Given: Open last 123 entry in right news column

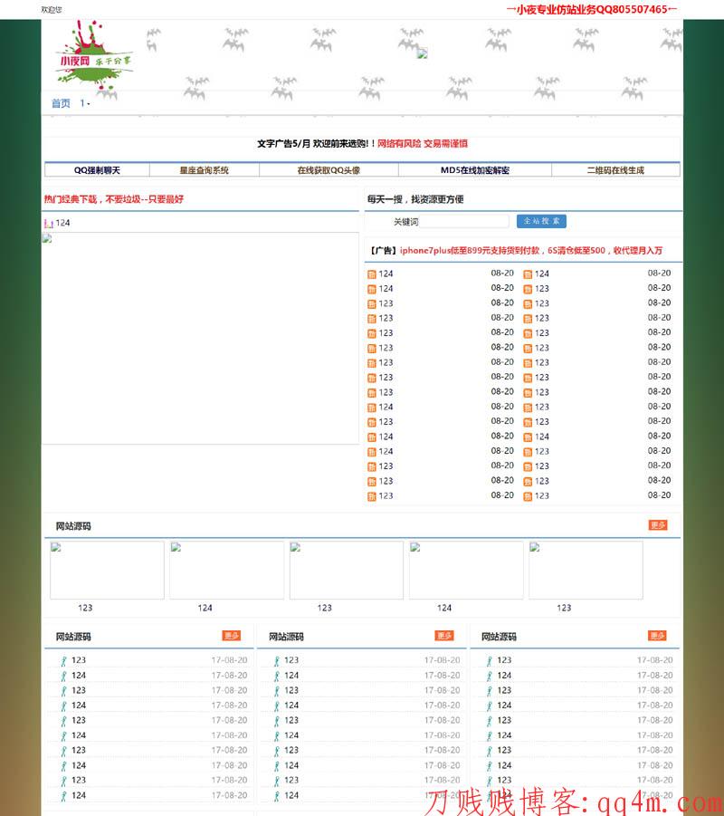Looking at the screenshot, I should tap(542, 496).
